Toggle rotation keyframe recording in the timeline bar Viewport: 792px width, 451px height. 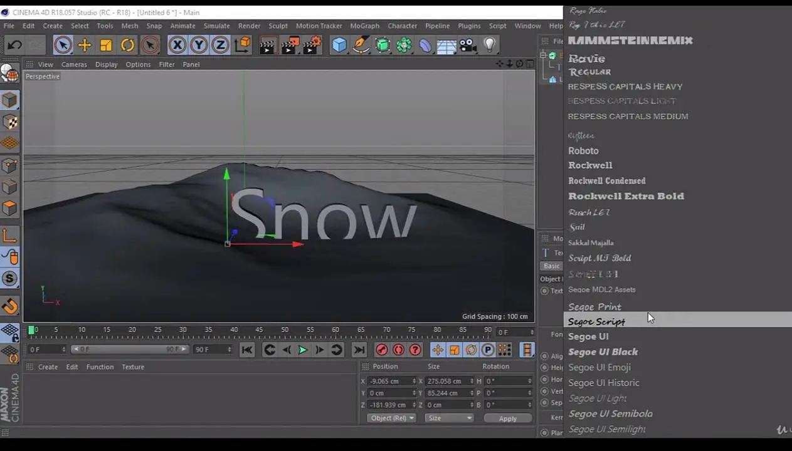[x=471, y=350]
